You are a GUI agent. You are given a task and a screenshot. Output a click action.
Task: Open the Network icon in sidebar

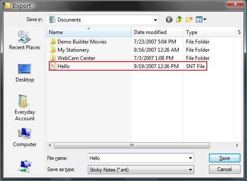tap(25, 166)
